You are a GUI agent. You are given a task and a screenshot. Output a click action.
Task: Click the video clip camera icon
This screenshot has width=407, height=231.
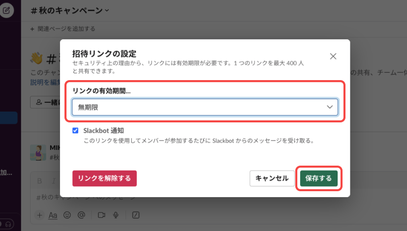tap(102, 215)
